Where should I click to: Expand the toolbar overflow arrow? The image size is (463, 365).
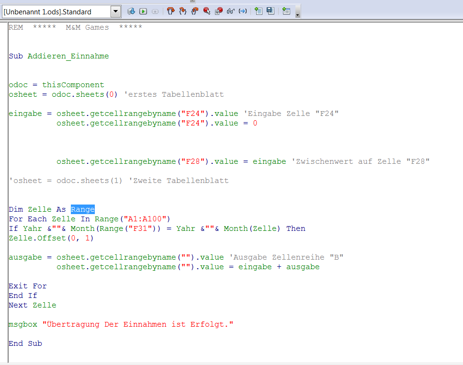tap(298, 14)
